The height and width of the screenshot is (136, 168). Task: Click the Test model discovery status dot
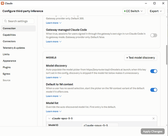(127, 58)
